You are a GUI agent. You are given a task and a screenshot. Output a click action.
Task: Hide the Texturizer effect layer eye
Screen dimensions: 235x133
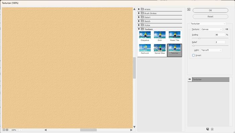[190, 79]
